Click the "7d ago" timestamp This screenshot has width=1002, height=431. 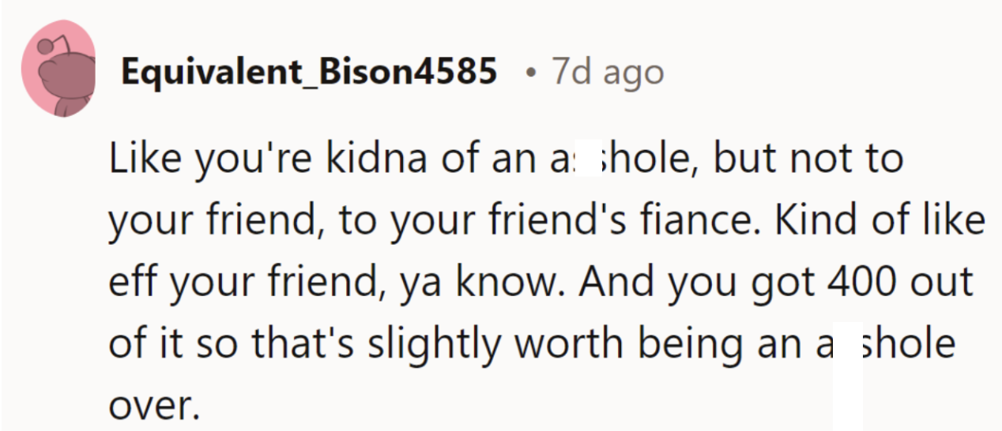[x=607, y=73]
